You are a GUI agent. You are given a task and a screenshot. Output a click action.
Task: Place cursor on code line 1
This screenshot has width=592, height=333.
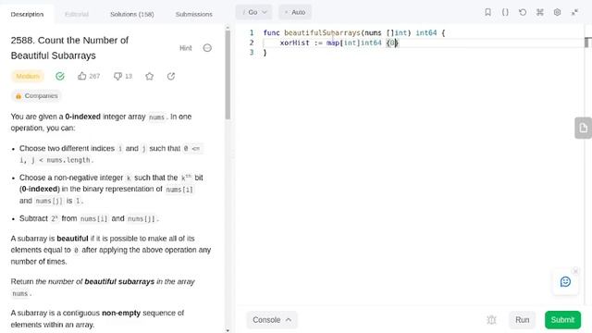click(354, 33)
